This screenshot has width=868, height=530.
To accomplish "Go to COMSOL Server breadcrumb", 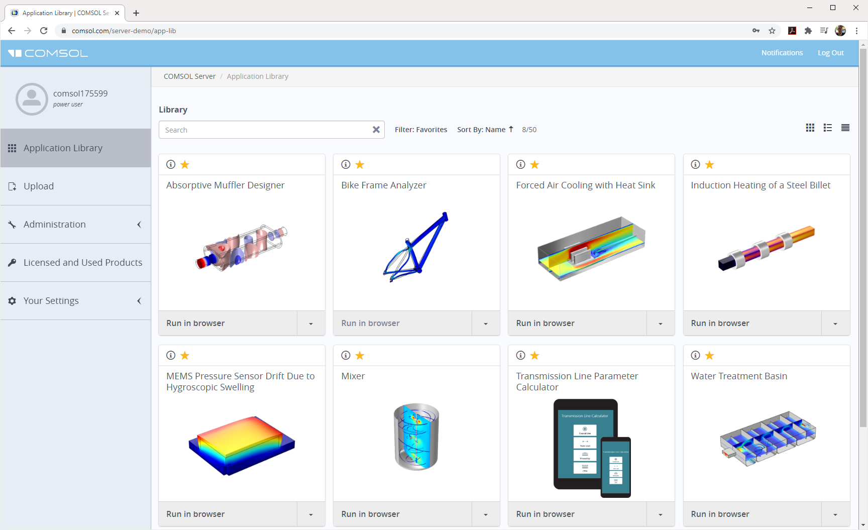I will [189, 76].
